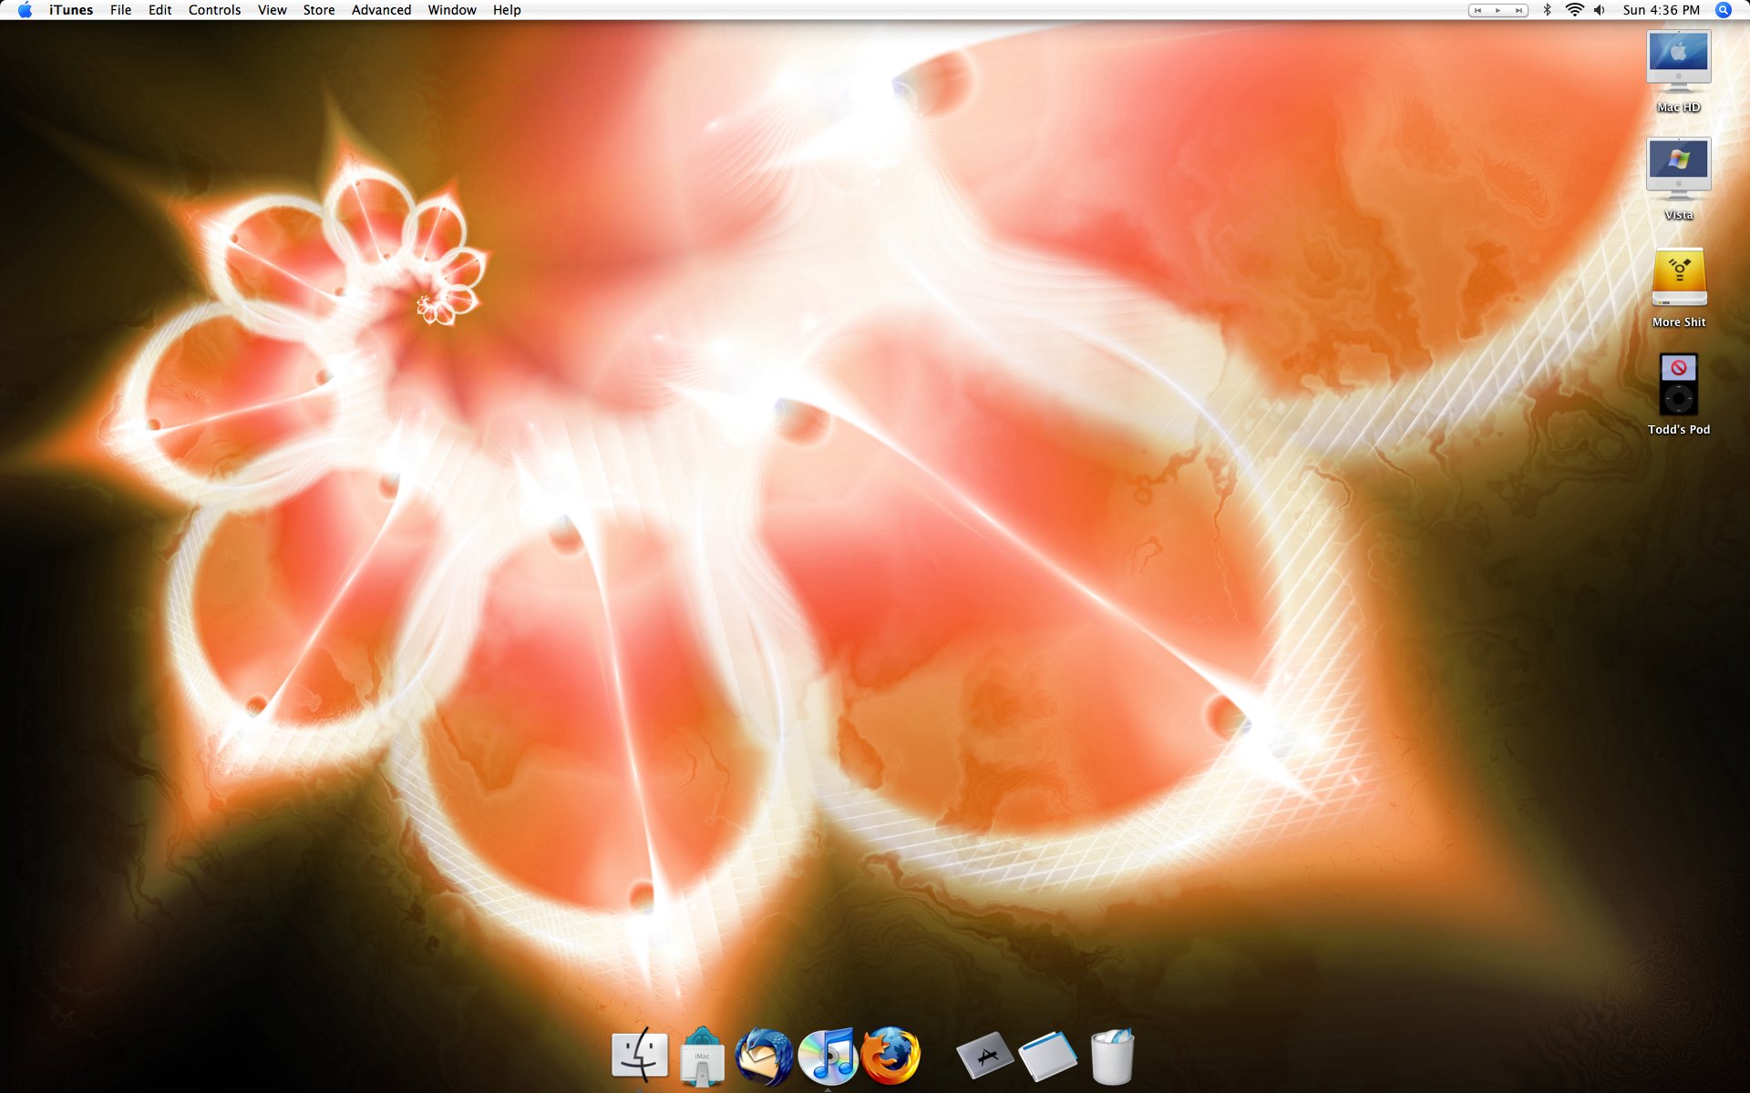Open the Apple menu
This screenshot has height=1093, width=1750.
(25, 10)
